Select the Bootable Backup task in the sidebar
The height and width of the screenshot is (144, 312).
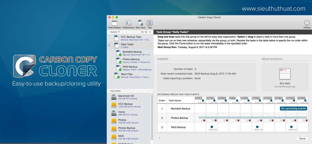130,53
